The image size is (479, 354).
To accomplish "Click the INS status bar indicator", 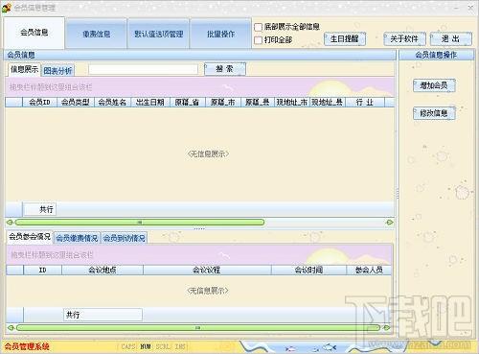I will pos(180,346).
